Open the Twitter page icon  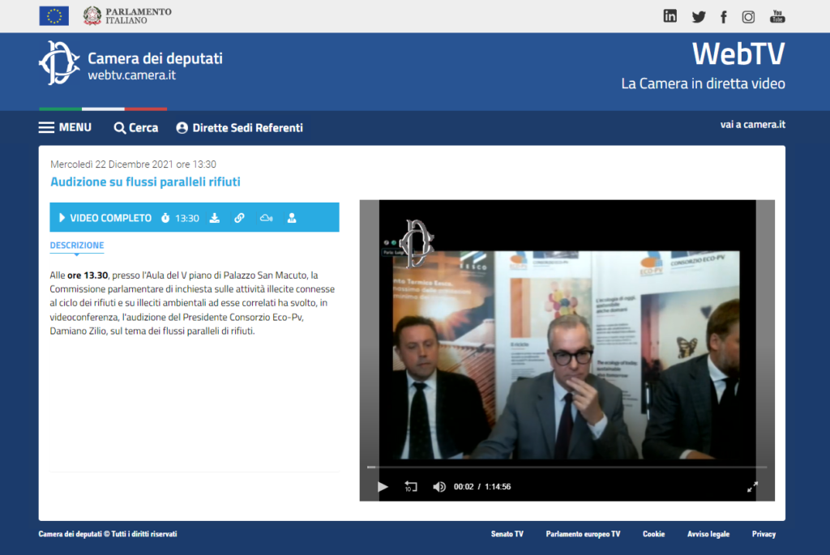click(698, 16)
